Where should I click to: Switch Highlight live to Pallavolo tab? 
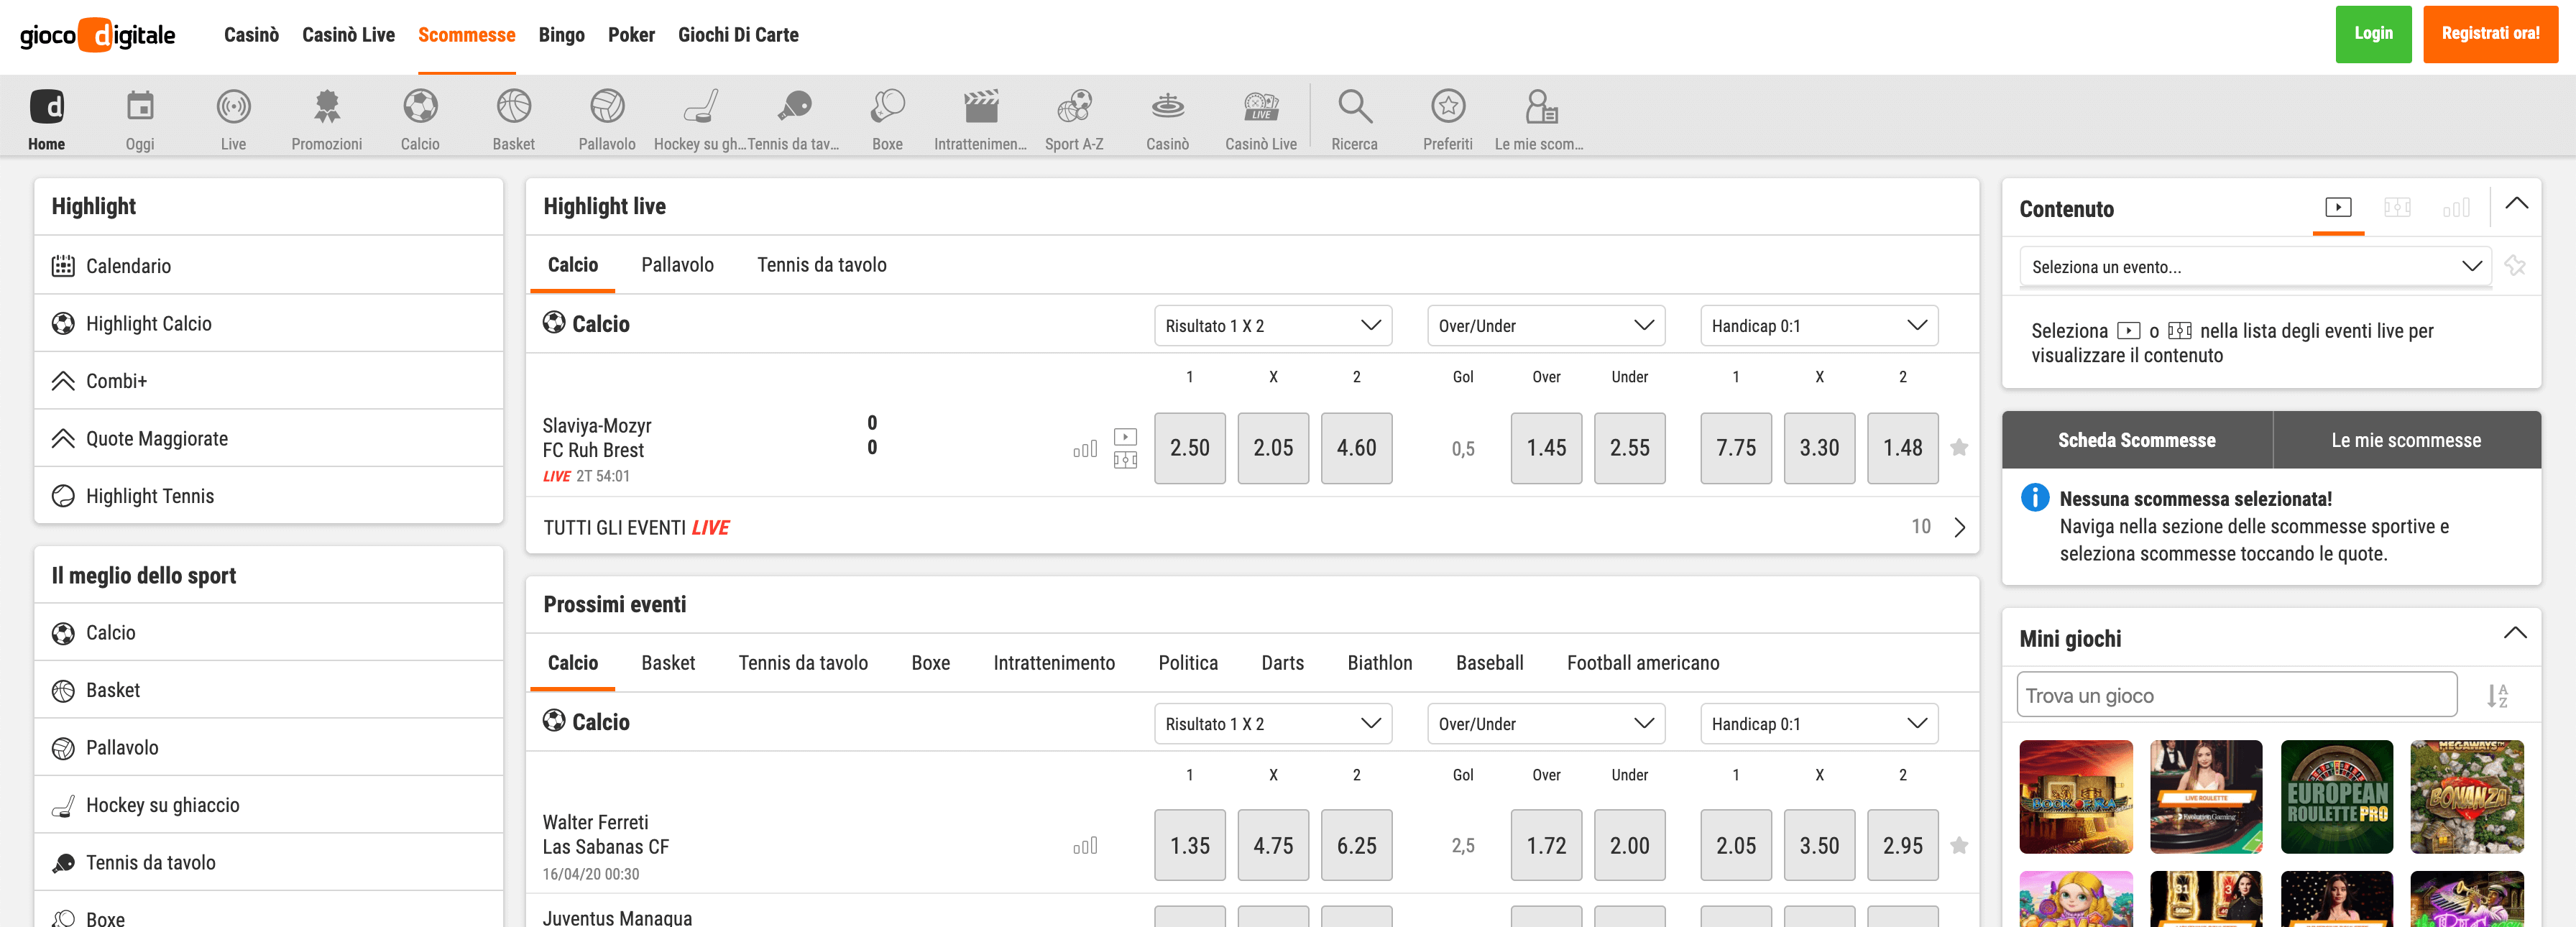(x=677, y=265)
